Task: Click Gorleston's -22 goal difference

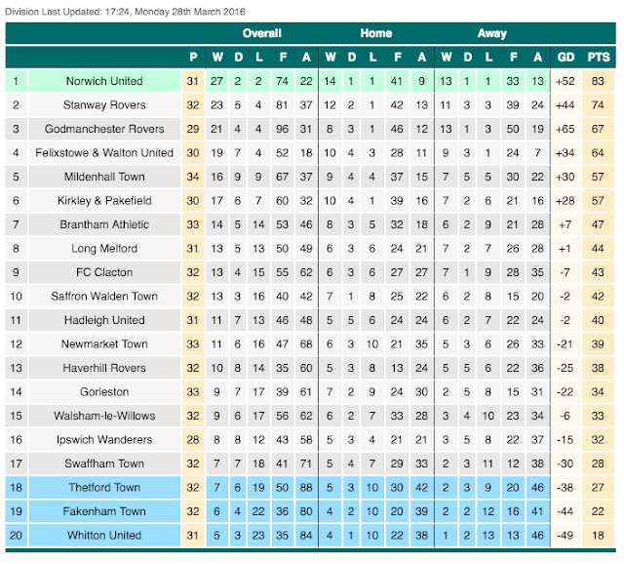Action: [565, 392]
